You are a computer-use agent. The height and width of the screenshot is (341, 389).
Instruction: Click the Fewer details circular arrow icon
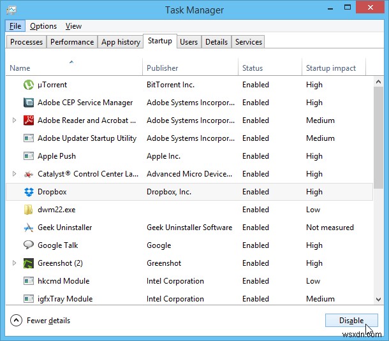pyautogui.click(x=16, y=321)
